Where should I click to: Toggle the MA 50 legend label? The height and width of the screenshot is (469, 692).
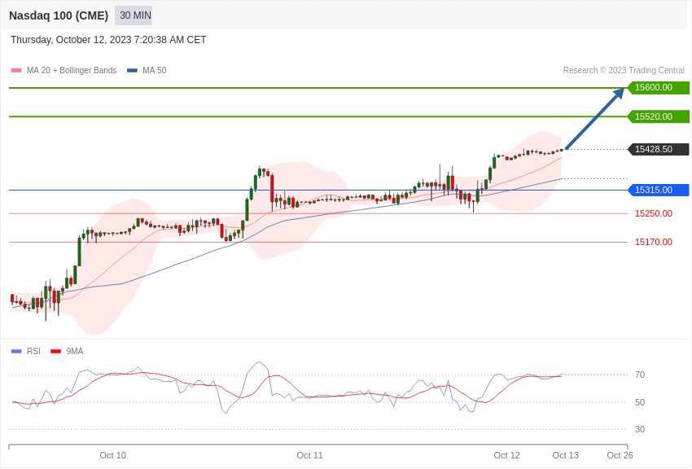click(154, 71)
